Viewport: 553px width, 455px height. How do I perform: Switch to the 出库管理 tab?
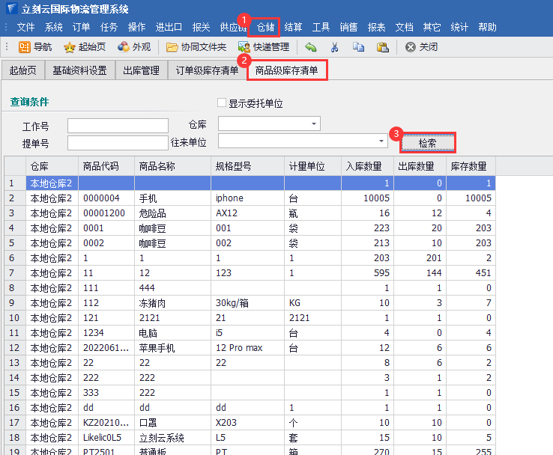(141, 71)
